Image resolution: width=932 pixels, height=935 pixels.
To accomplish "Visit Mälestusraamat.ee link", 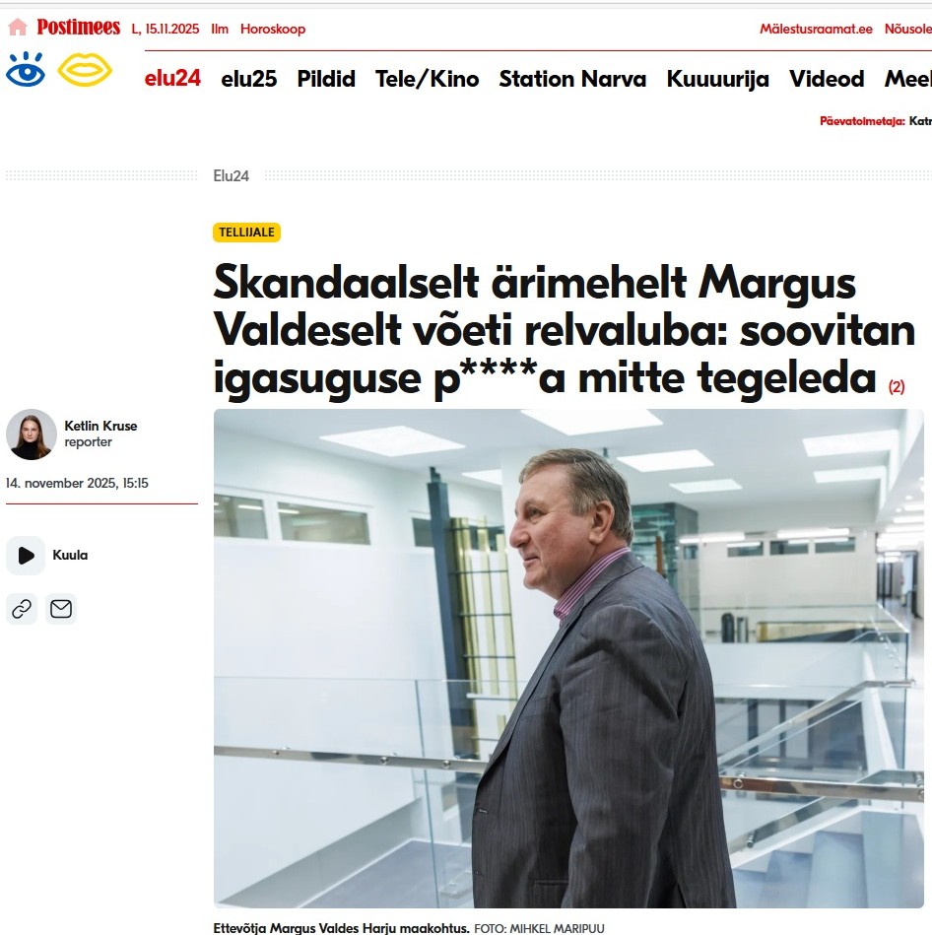I will tap(816, 29).
